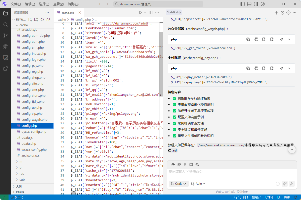This screenshot has width=301, height=200.
Task: Toggle the '完整的命令行操作指南' checkbox
Action: pos(175,98)
